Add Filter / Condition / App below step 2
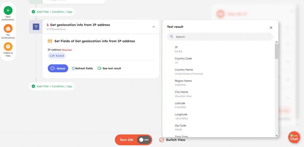 pyautogui.click(x=52, y=86)
